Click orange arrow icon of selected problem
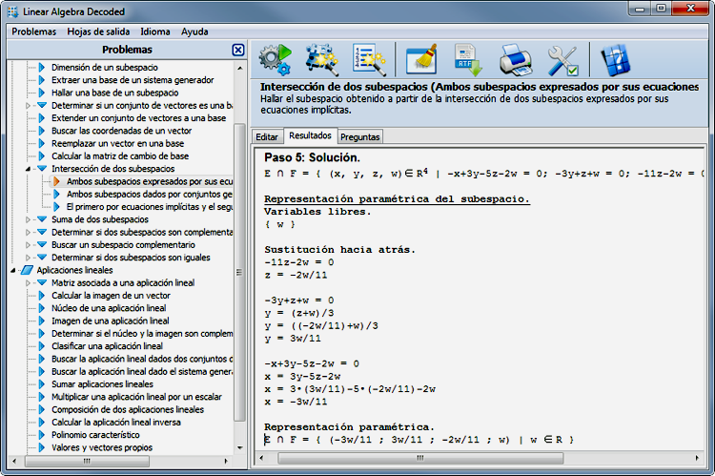The image size is (715, 476). pos(56,181)
